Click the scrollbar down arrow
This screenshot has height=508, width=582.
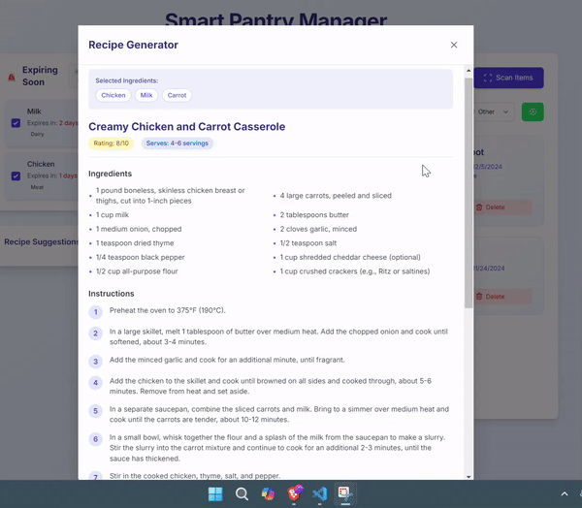coord(469,476)
